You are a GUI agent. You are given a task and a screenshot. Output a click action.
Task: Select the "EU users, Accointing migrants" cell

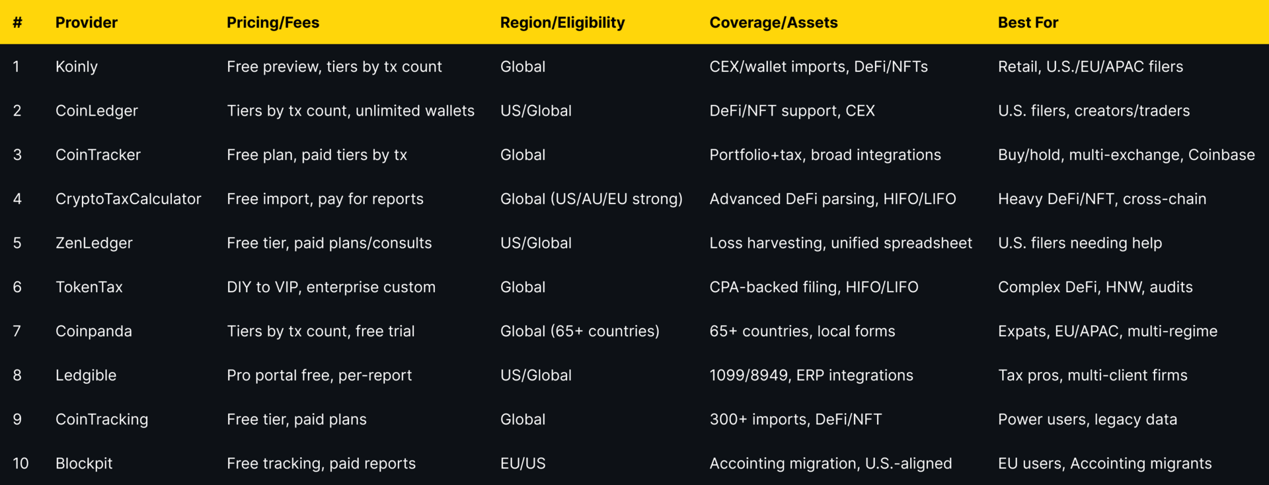[1104, 463]
